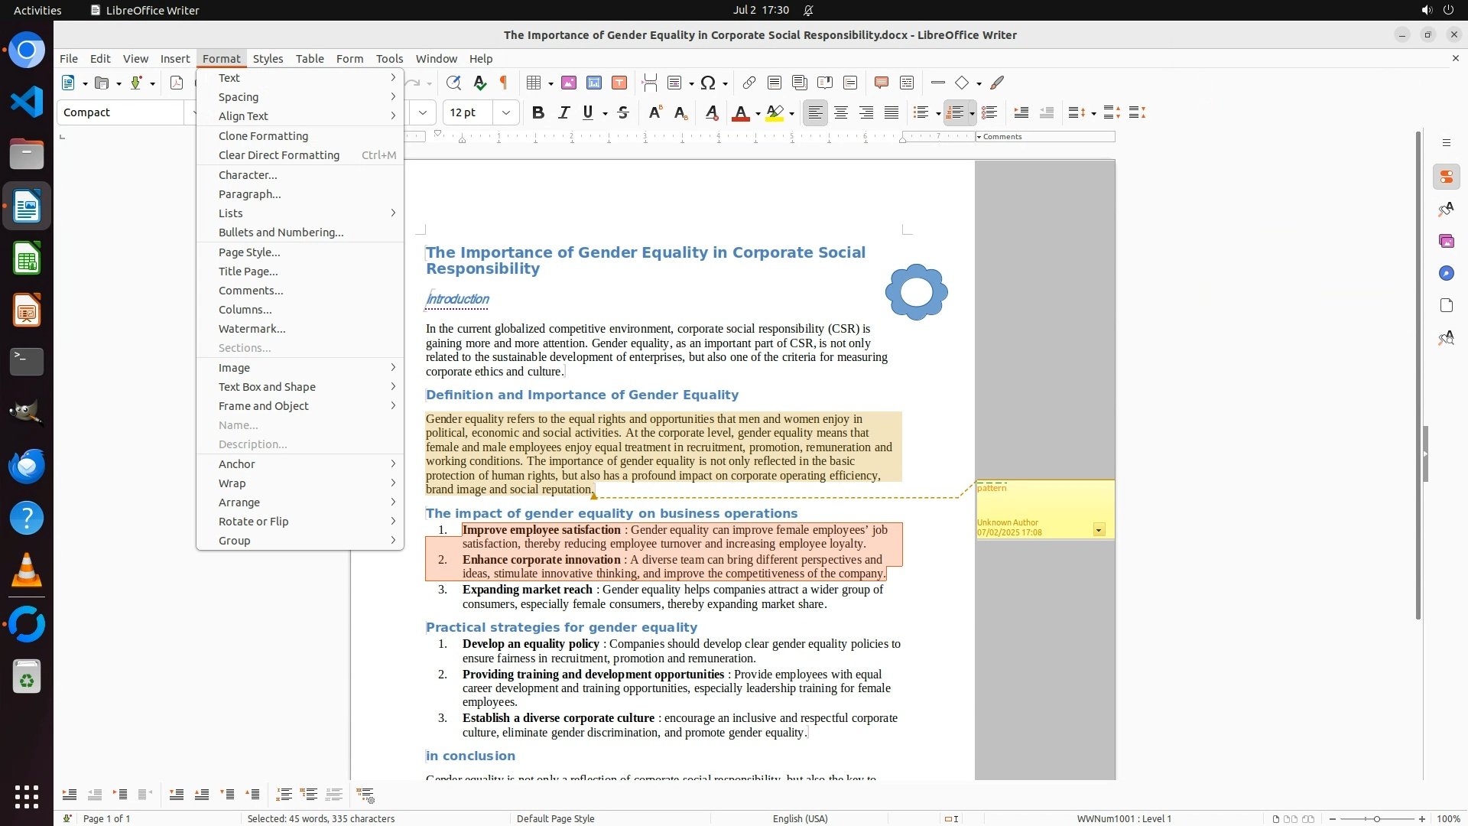Click the Insert Image toolbar icon
This screenshot has width=1468, height=826.
click(568, 83)
